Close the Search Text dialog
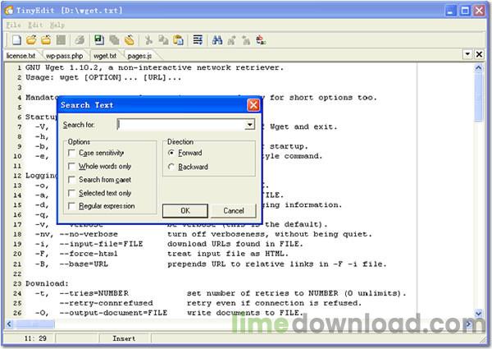492x349 pixels. [x=253, y=105]
